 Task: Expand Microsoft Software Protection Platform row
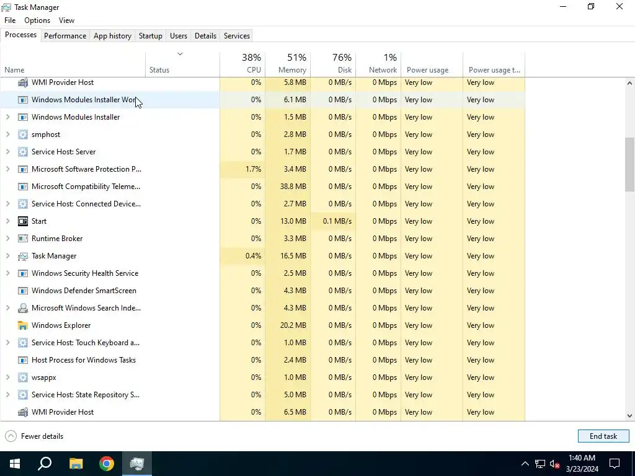point(7,169)
